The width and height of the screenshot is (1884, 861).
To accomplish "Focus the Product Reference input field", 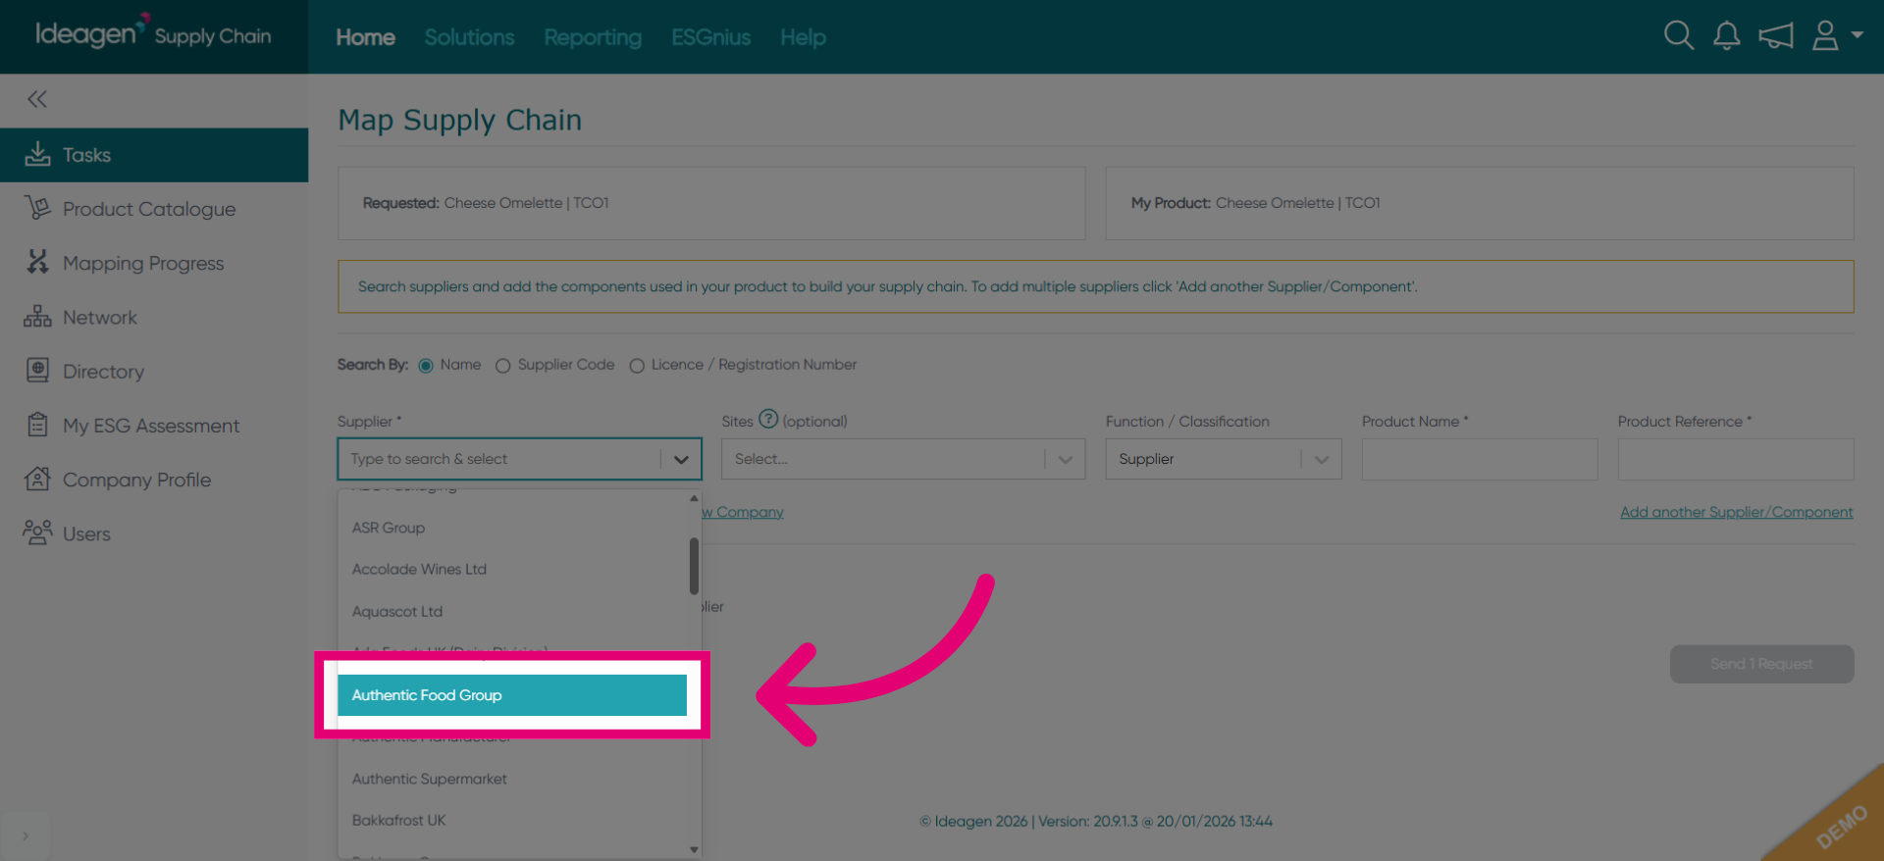I will 1736,459.
